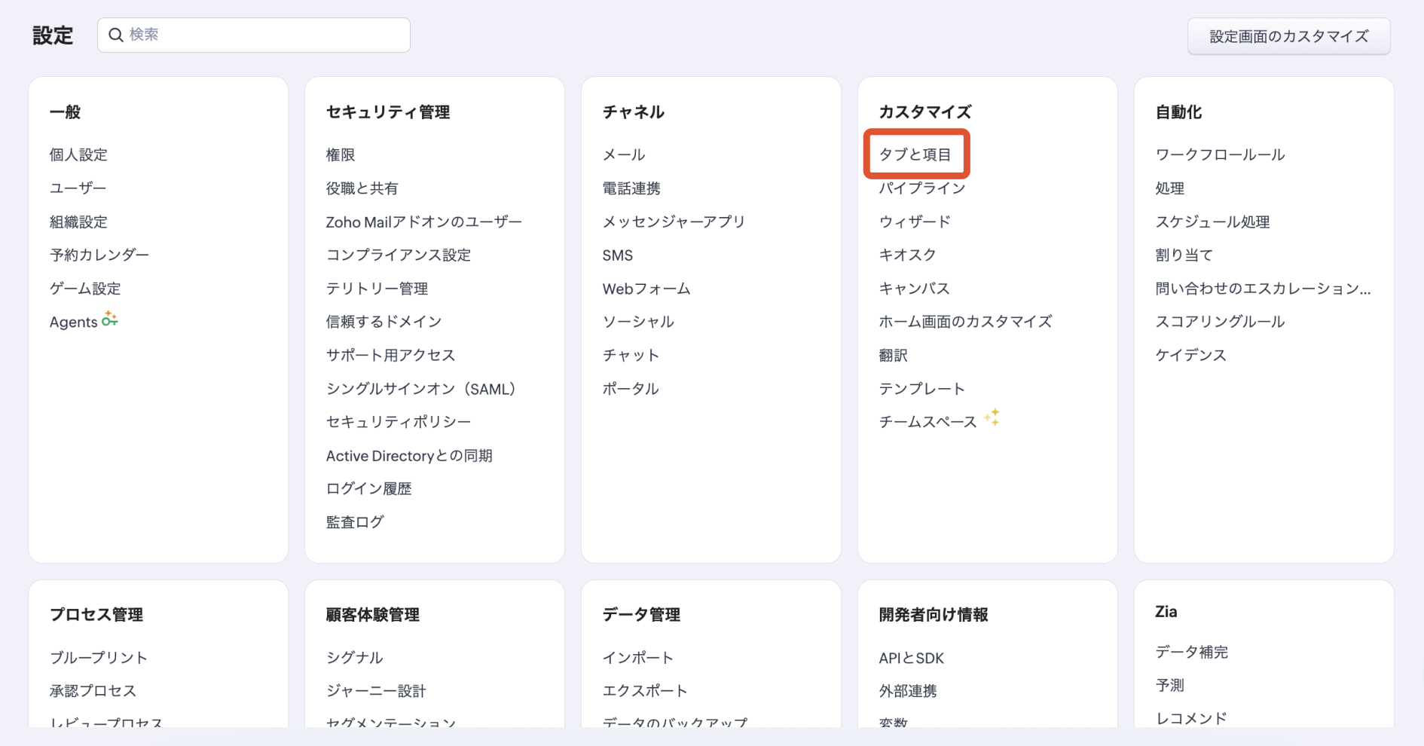Open 監査ログ security link

[x=355, y=522]
